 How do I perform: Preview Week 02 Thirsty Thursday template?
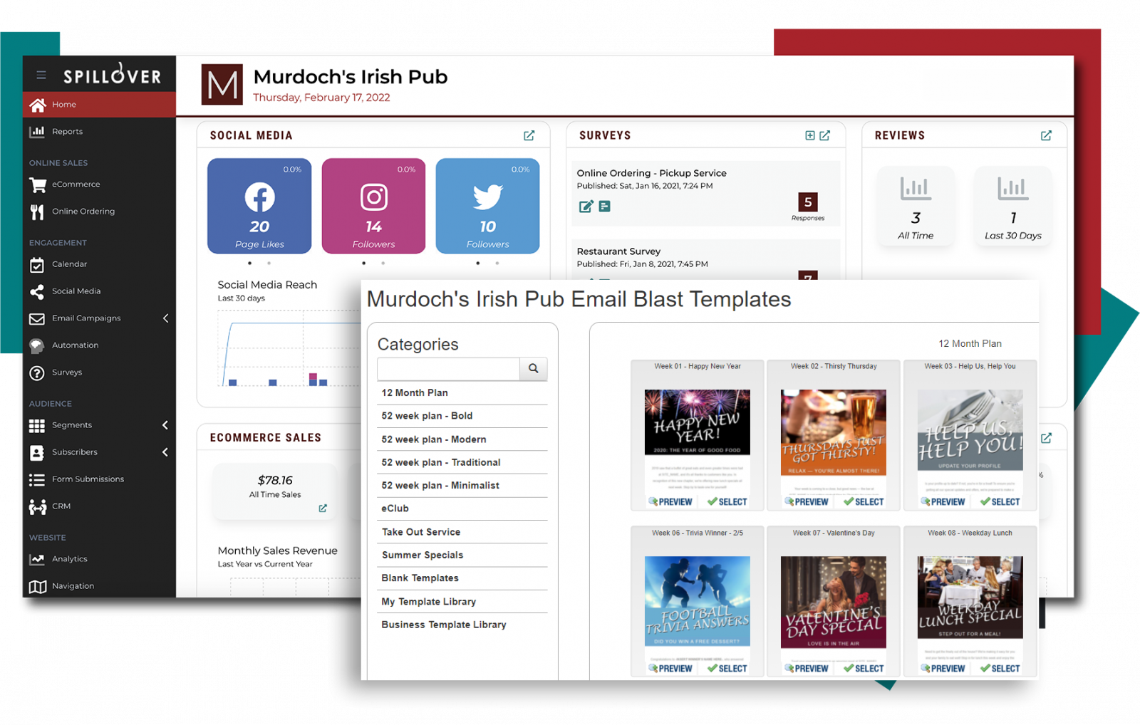click(807, 502)
